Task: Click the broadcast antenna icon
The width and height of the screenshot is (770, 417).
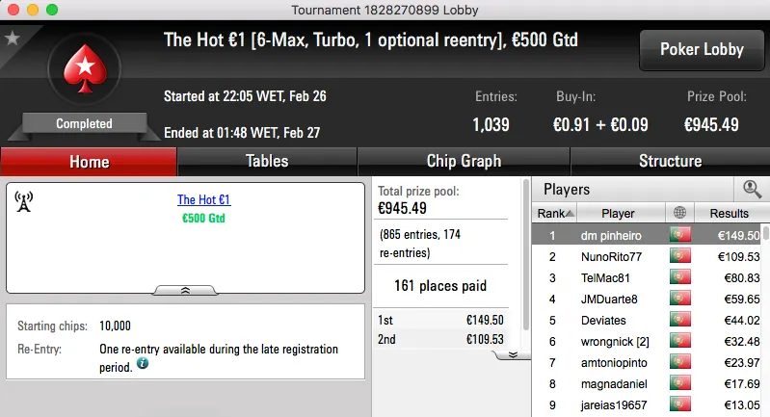Action: tap(24, 200)
